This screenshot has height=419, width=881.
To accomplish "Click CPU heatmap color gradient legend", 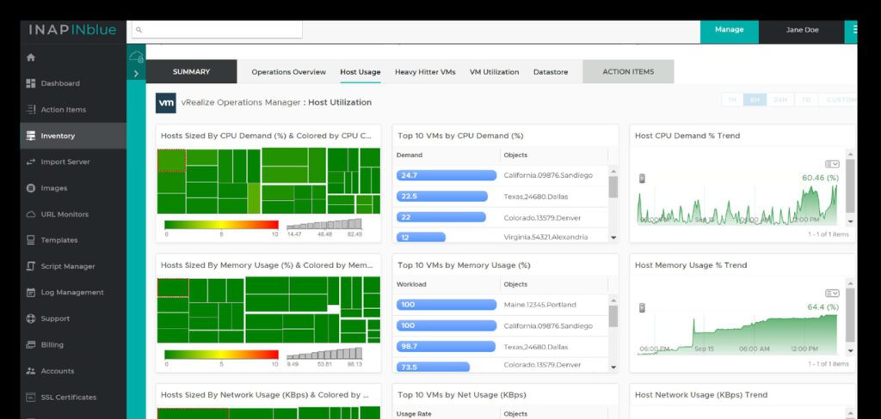I will point(221,225).
